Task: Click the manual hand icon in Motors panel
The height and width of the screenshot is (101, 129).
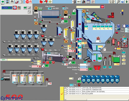Action: 19,8
